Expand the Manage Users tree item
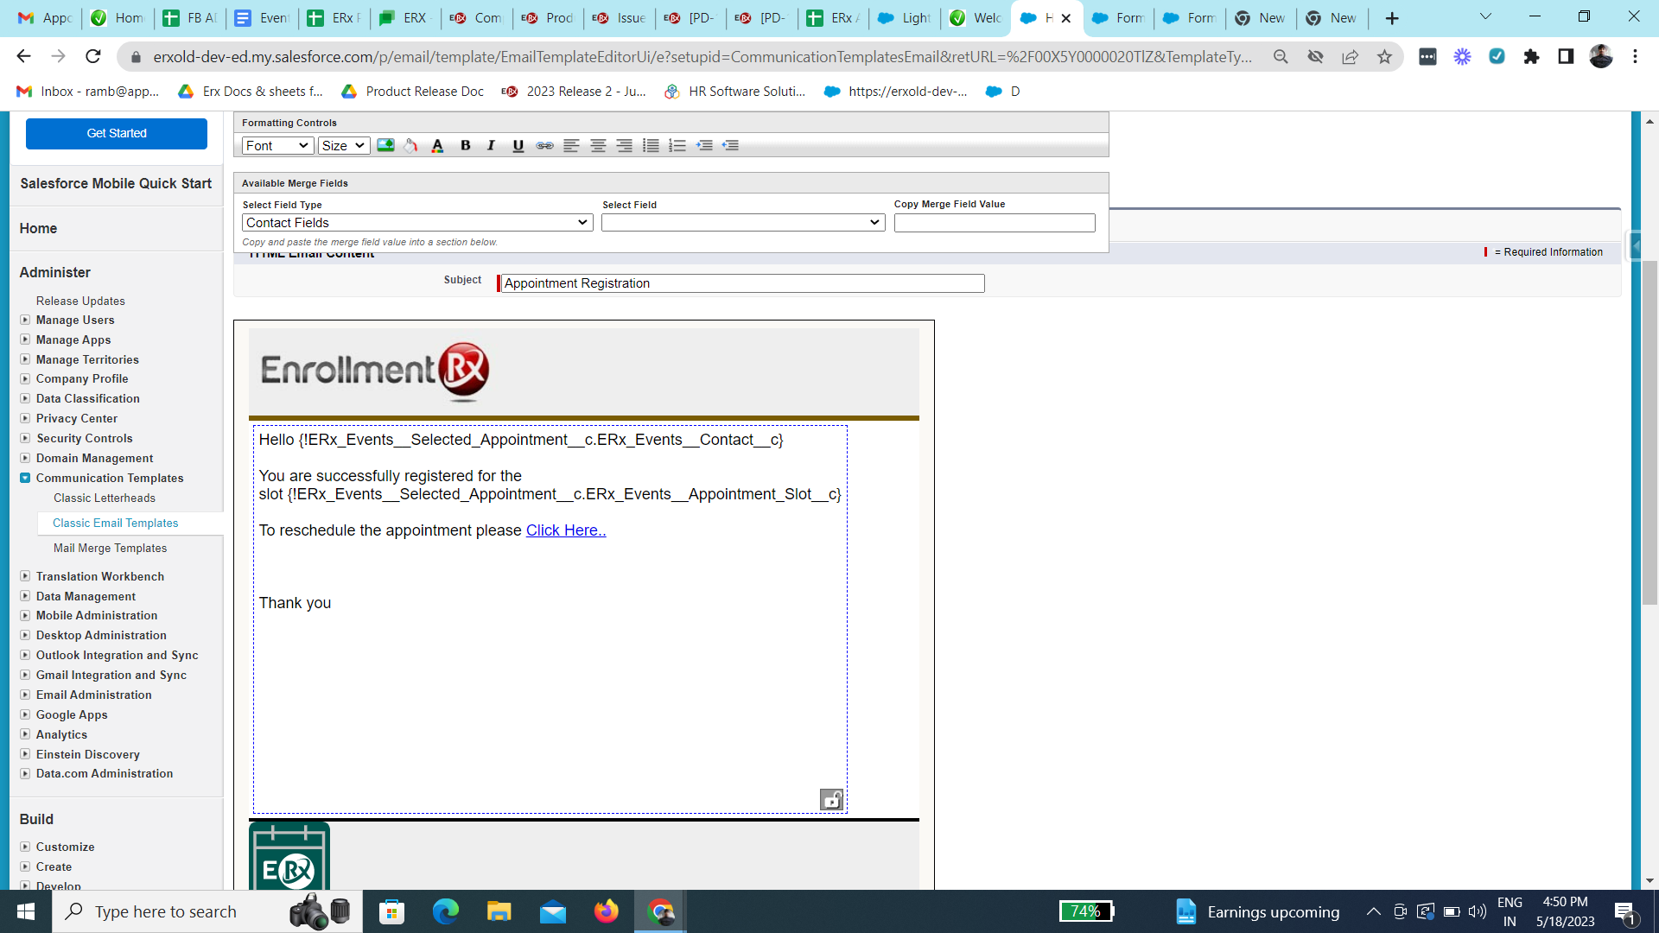 25,320
